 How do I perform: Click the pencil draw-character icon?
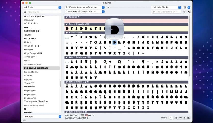pyautogui.click(x=184, y=12)
